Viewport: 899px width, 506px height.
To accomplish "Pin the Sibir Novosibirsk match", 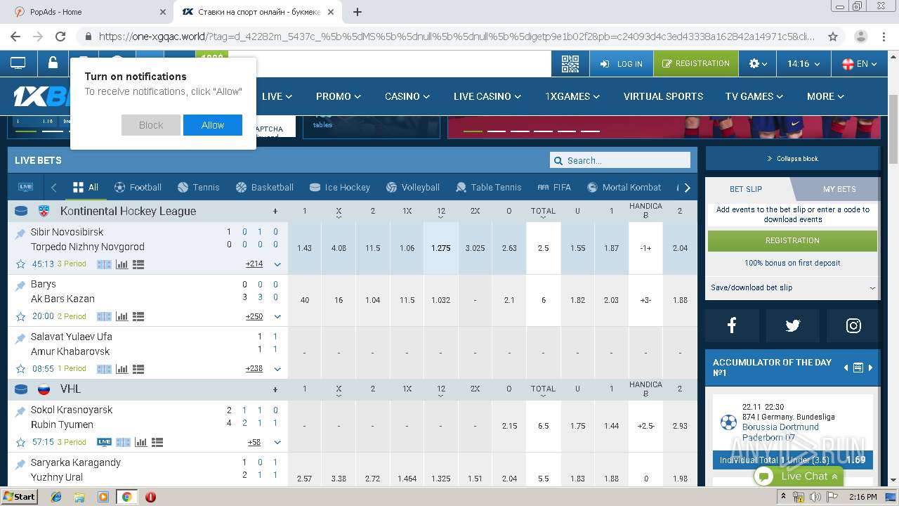I will [x=20, y=233].
